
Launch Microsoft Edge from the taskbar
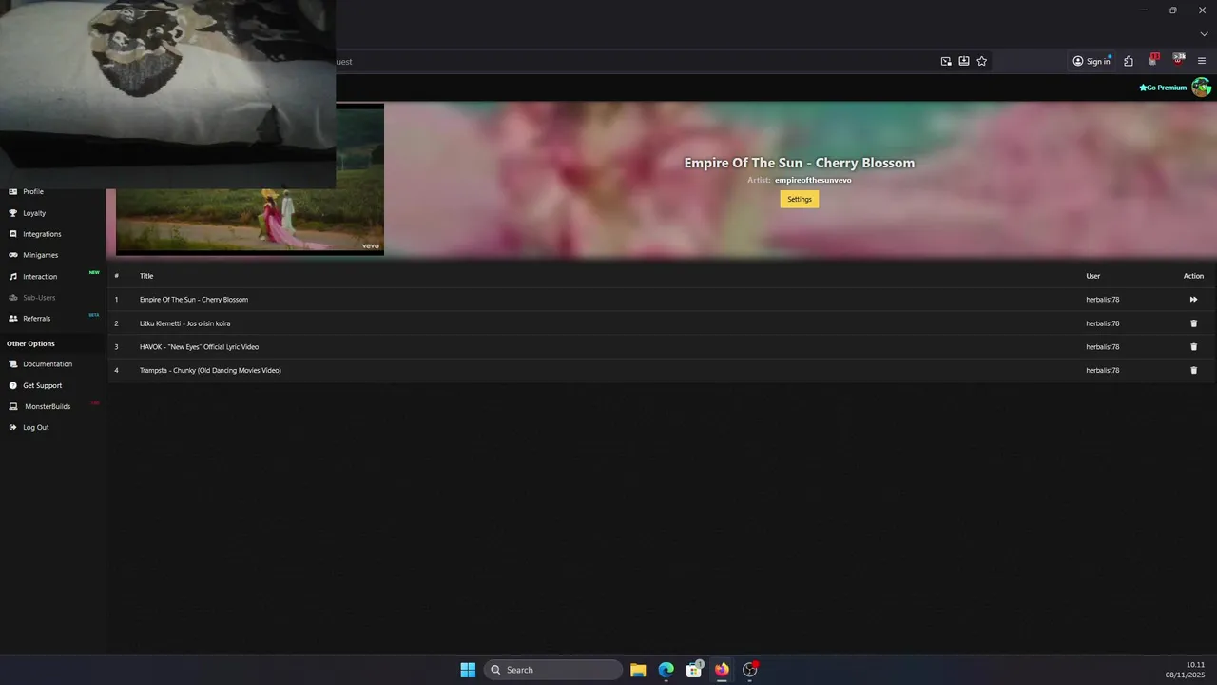pyautogui.click(x=666, y=670)
